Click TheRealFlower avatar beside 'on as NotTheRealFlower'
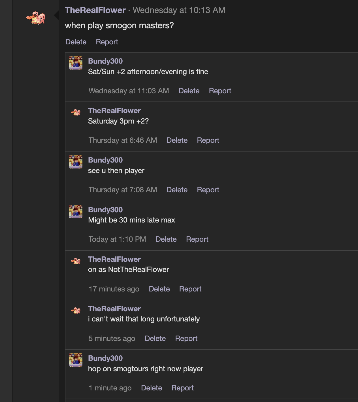The image size is (358, 402). [76, 261]
